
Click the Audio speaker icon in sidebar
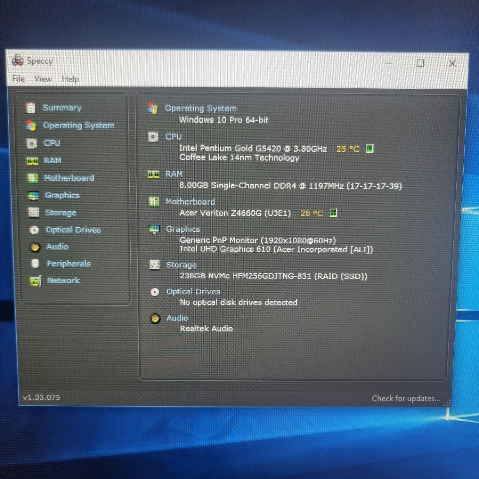35,247
